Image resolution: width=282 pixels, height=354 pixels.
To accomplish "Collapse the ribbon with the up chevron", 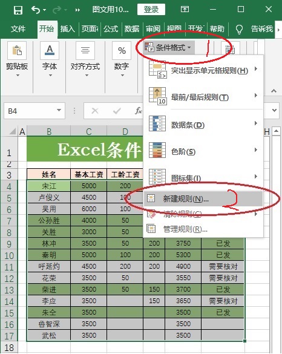I will click(x=274, y=91).
